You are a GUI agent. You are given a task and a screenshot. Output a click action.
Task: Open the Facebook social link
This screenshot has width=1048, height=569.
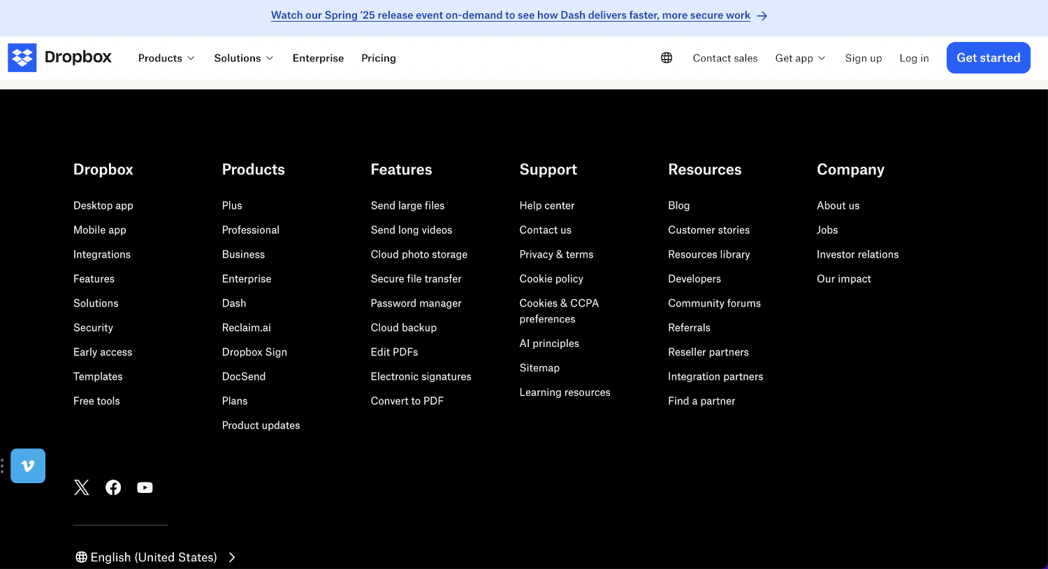tap(113, 487)
